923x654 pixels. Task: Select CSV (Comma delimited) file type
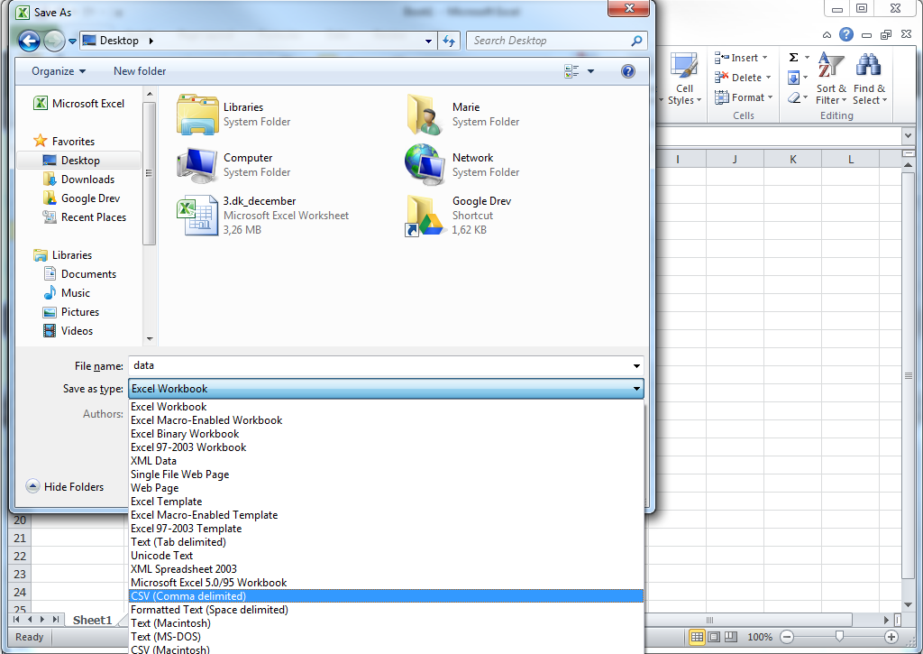pyautogui.click(x=386, y=596)
